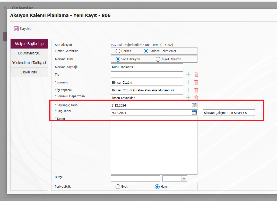
Task: Open the İlişkili Risk tab
Action: coord(29,72)
